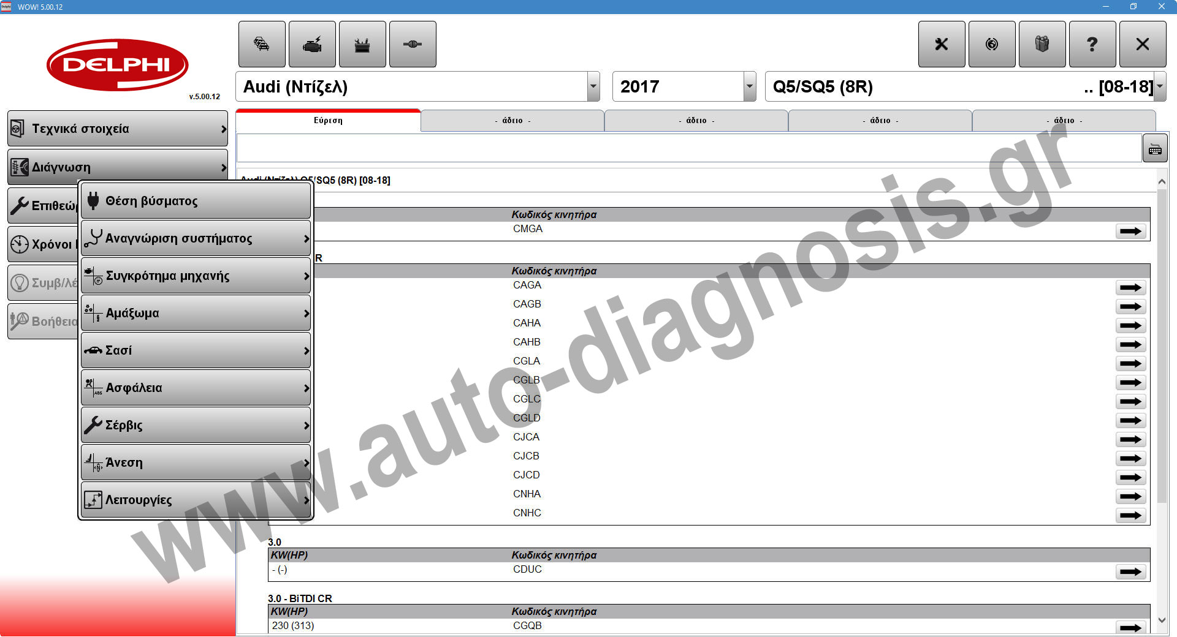Open the Σέρβις submenu
The width and height of the screenshot is (1177, 637).
tap(196, 425)
